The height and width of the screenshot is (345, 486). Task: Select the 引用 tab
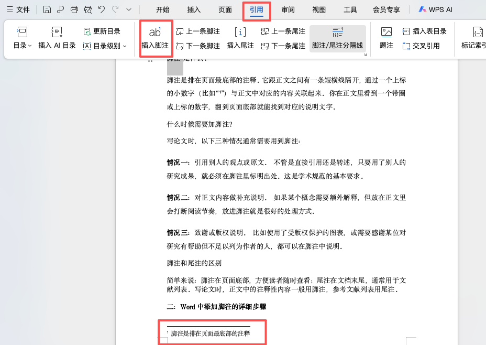256,9
